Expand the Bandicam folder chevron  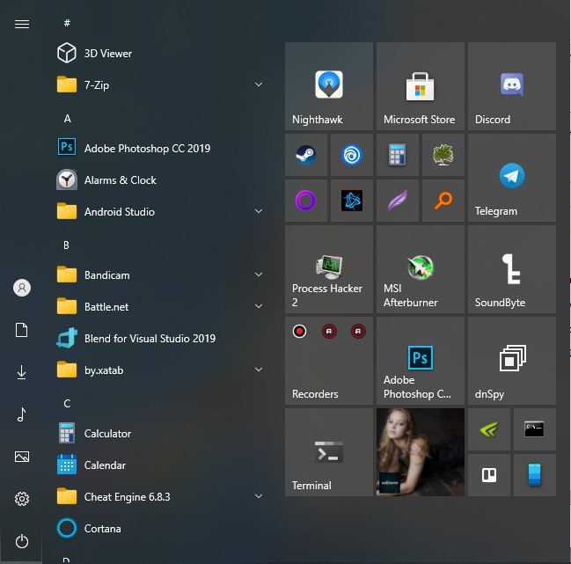[259, 275]
